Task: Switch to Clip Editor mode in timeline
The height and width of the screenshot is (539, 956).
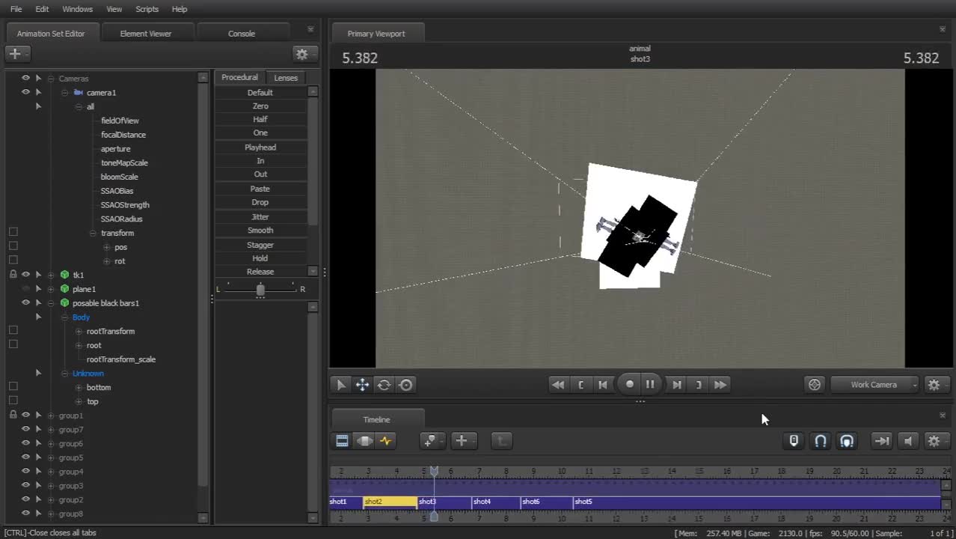Action: [342, 441]
